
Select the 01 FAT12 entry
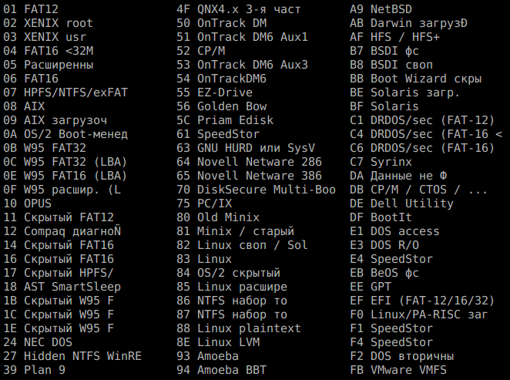tap(31, 9)
